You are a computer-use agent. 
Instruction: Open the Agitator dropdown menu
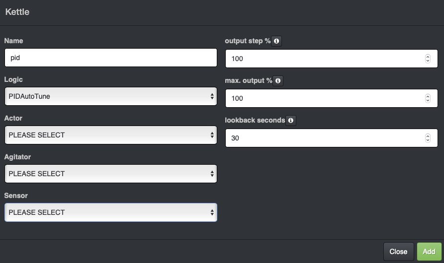coord(110,174)
